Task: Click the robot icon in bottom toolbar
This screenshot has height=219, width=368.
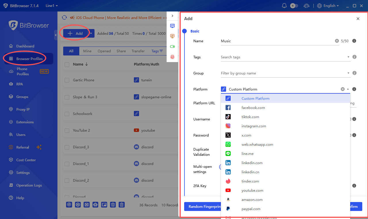Action: click(95, 205)
